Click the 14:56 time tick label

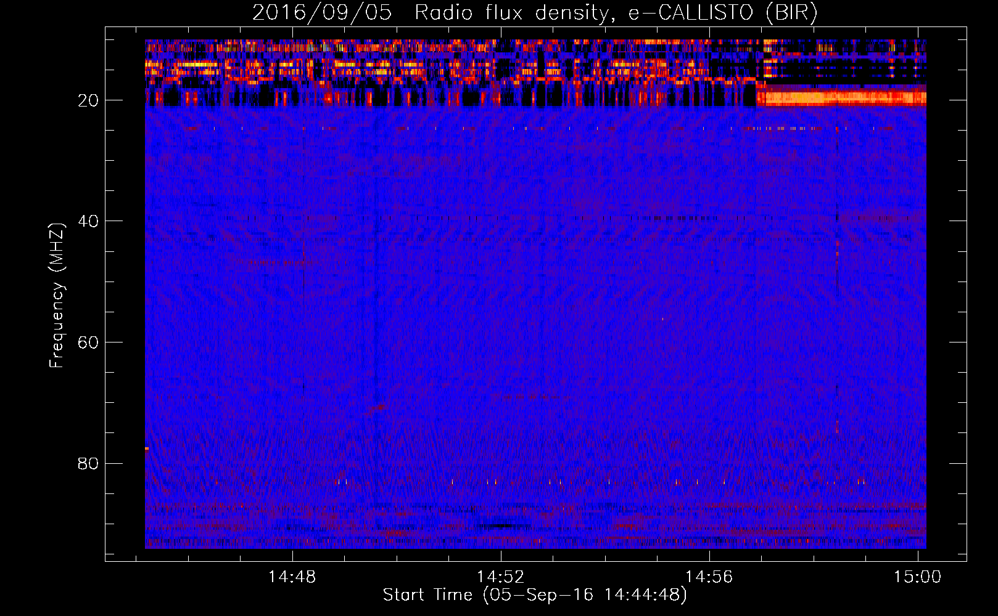(709, 577)
